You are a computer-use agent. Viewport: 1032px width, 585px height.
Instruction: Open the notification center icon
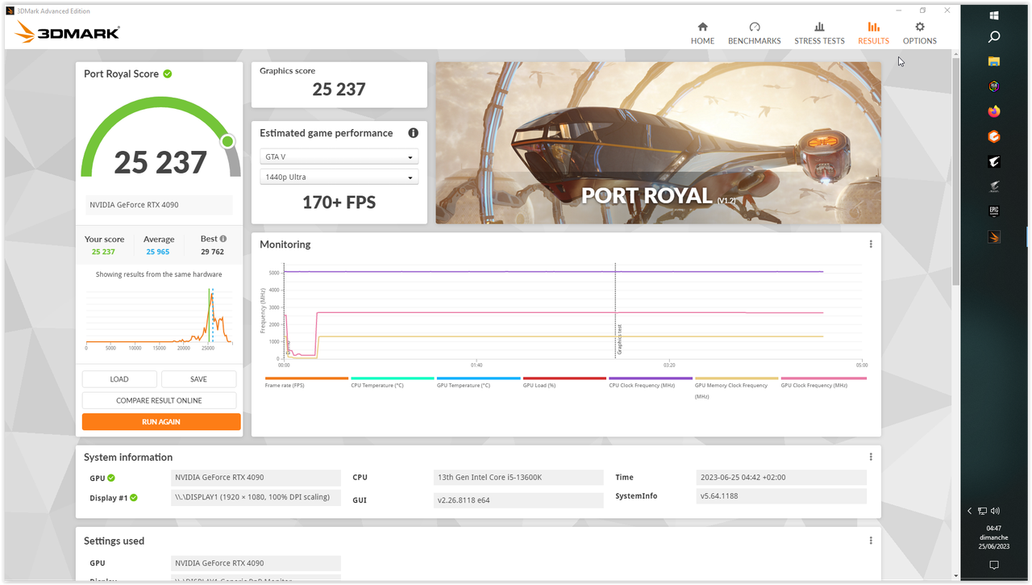994,566
